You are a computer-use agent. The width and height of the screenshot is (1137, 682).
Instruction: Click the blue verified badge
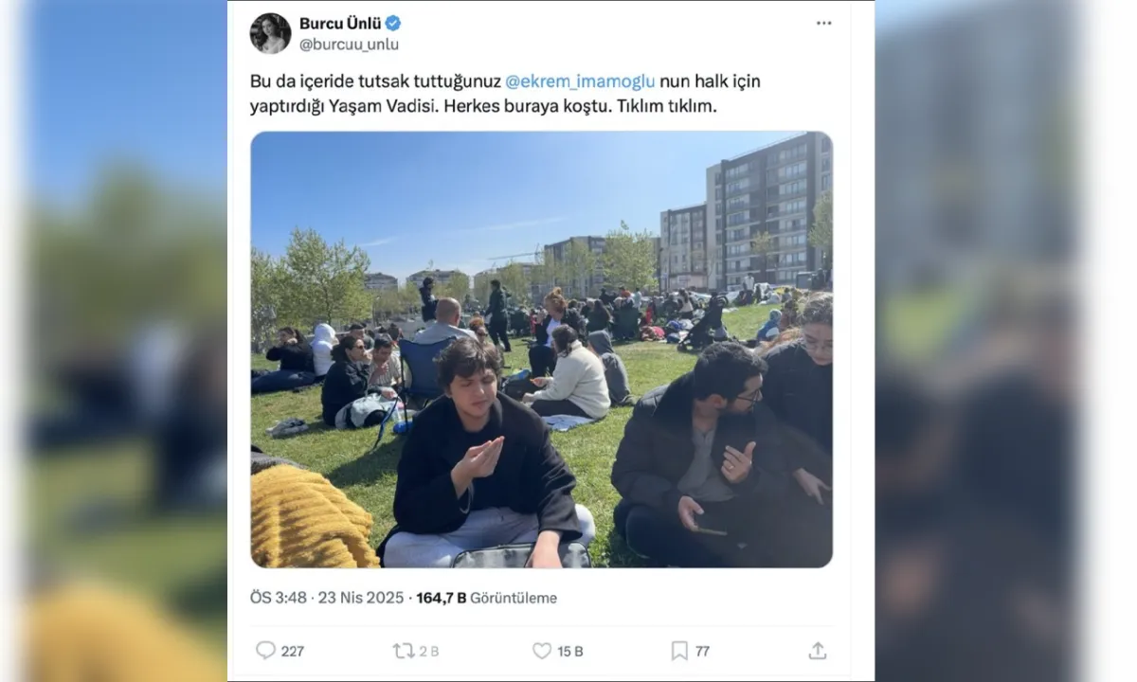(392, 23)
